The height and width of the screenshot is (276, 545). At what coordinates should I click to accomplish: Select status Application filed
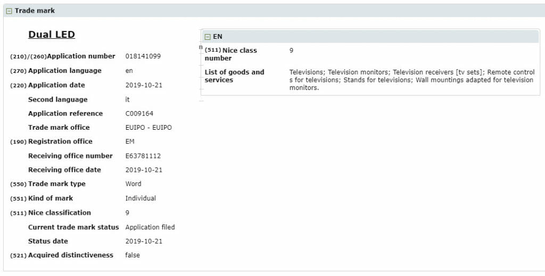tap(150, 228)
